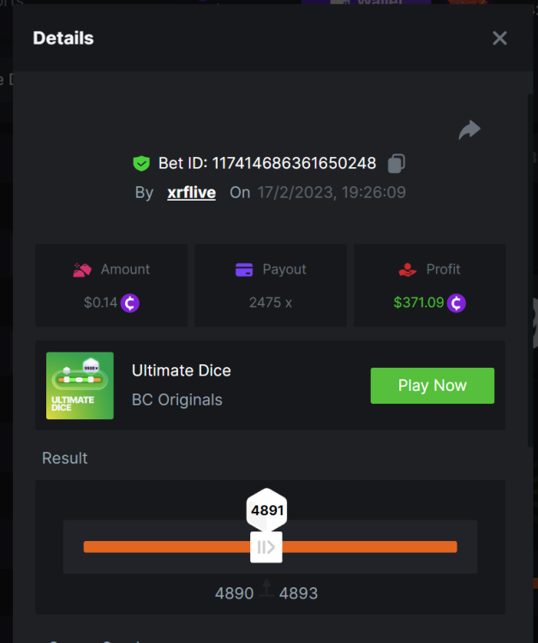Viewport: 538px width, 643px height.
Task: Click the Bet ID number text
Action: pos(294,163)
